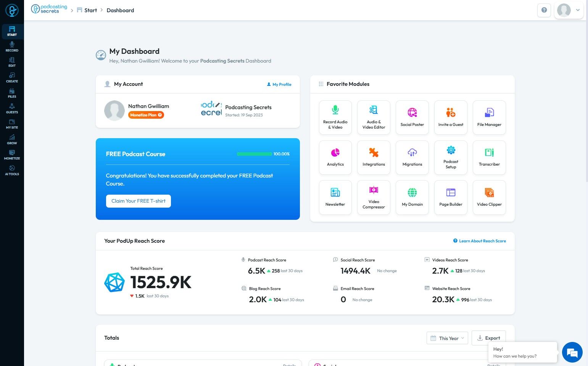
Task: Open the Audio & Video Editor module
Action: (374, 118)
